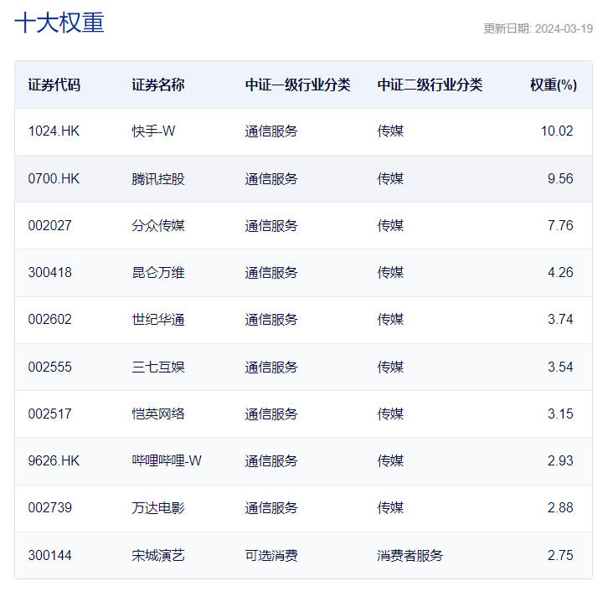Click 通信服务 in the 恺英网络 row
This screenshot has width=613, height=591.
[271, 414]
